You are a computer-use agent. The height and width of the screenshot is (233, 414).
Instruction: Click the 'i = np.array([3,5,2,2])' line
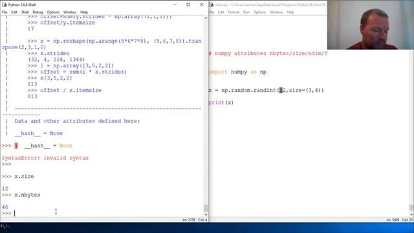click(x=77, y=66)
